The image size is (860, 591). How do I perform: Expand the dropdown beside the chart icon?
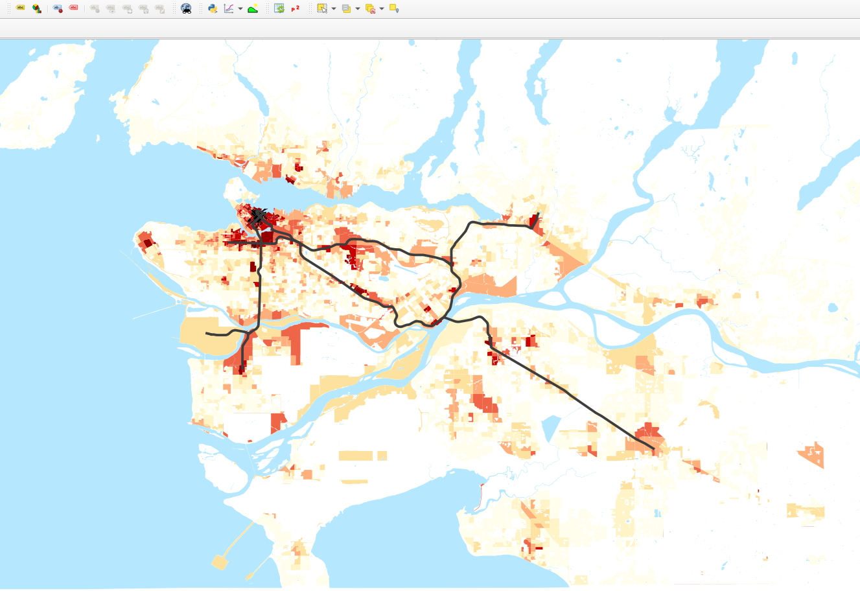point(240,9)
